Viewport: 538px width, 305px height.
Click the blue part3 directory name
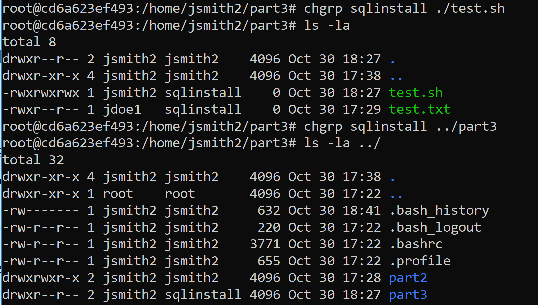408,295
